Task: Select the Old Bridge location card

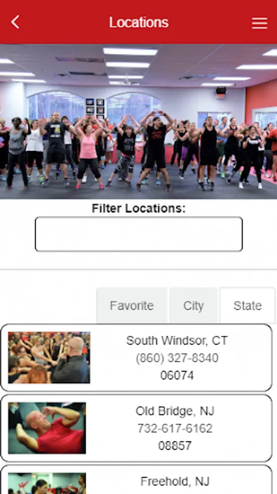Action: [136, 428]
